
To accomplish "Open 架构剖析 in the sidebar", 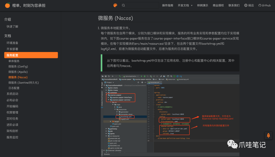I will coord(12,131).
